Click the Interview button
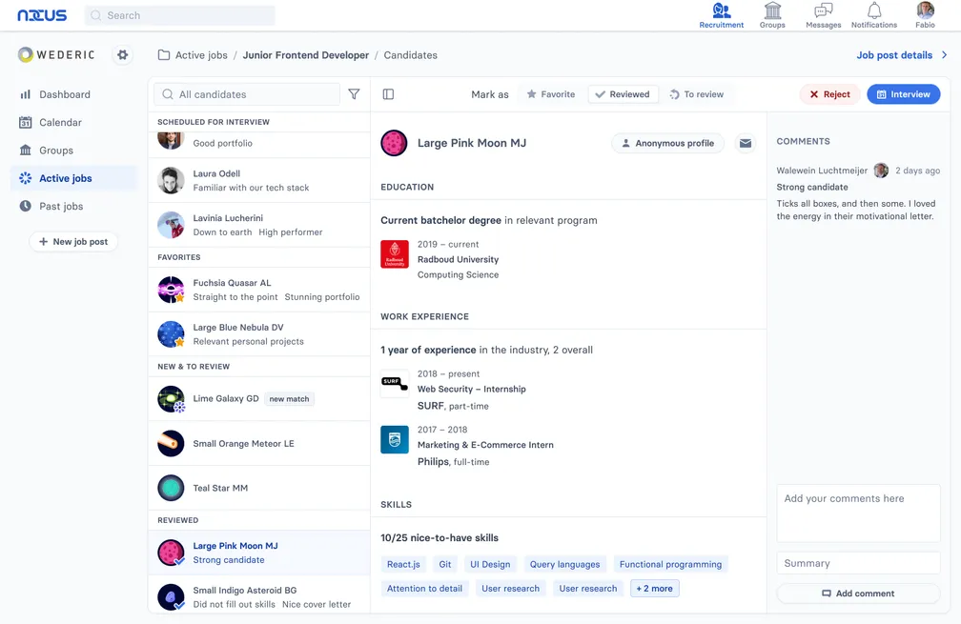The image size is (961, 624). (903, 93)
